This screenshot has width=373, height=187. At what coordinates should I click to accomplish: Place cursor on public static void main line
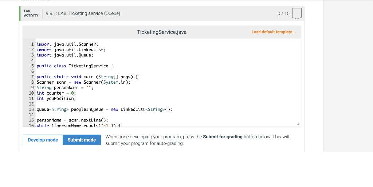(87, 77)
